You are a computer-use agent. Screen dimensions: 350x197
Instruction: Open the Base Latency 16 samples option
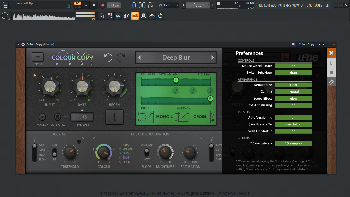[293, 143]
